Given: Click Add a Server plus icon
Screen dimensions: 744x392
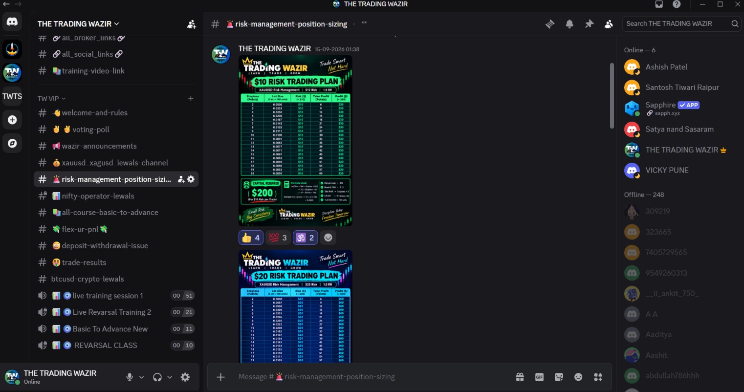Looking at the screenshot, I should 12,120.
